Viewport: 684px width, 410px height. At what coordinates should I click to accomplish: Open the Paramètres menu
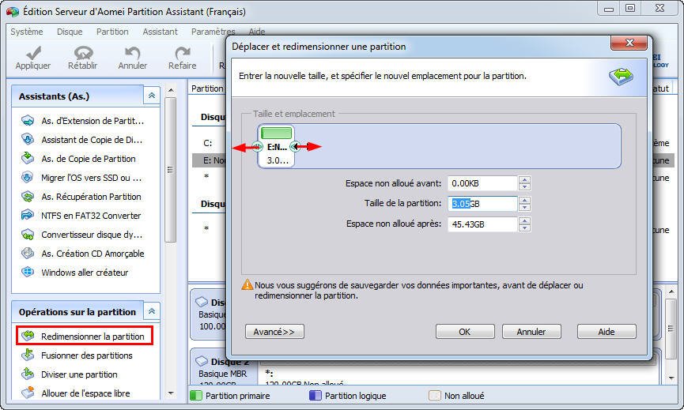[213, 32]
